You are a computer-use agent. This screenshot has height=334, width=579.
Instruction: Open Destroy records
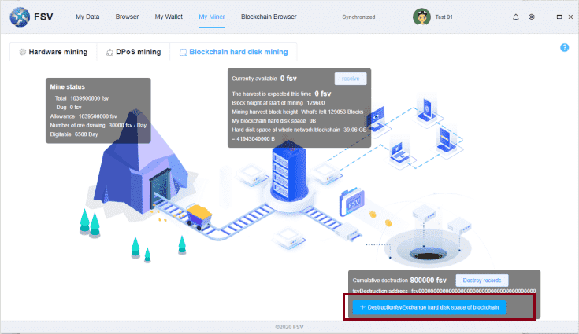click(482, 281)
